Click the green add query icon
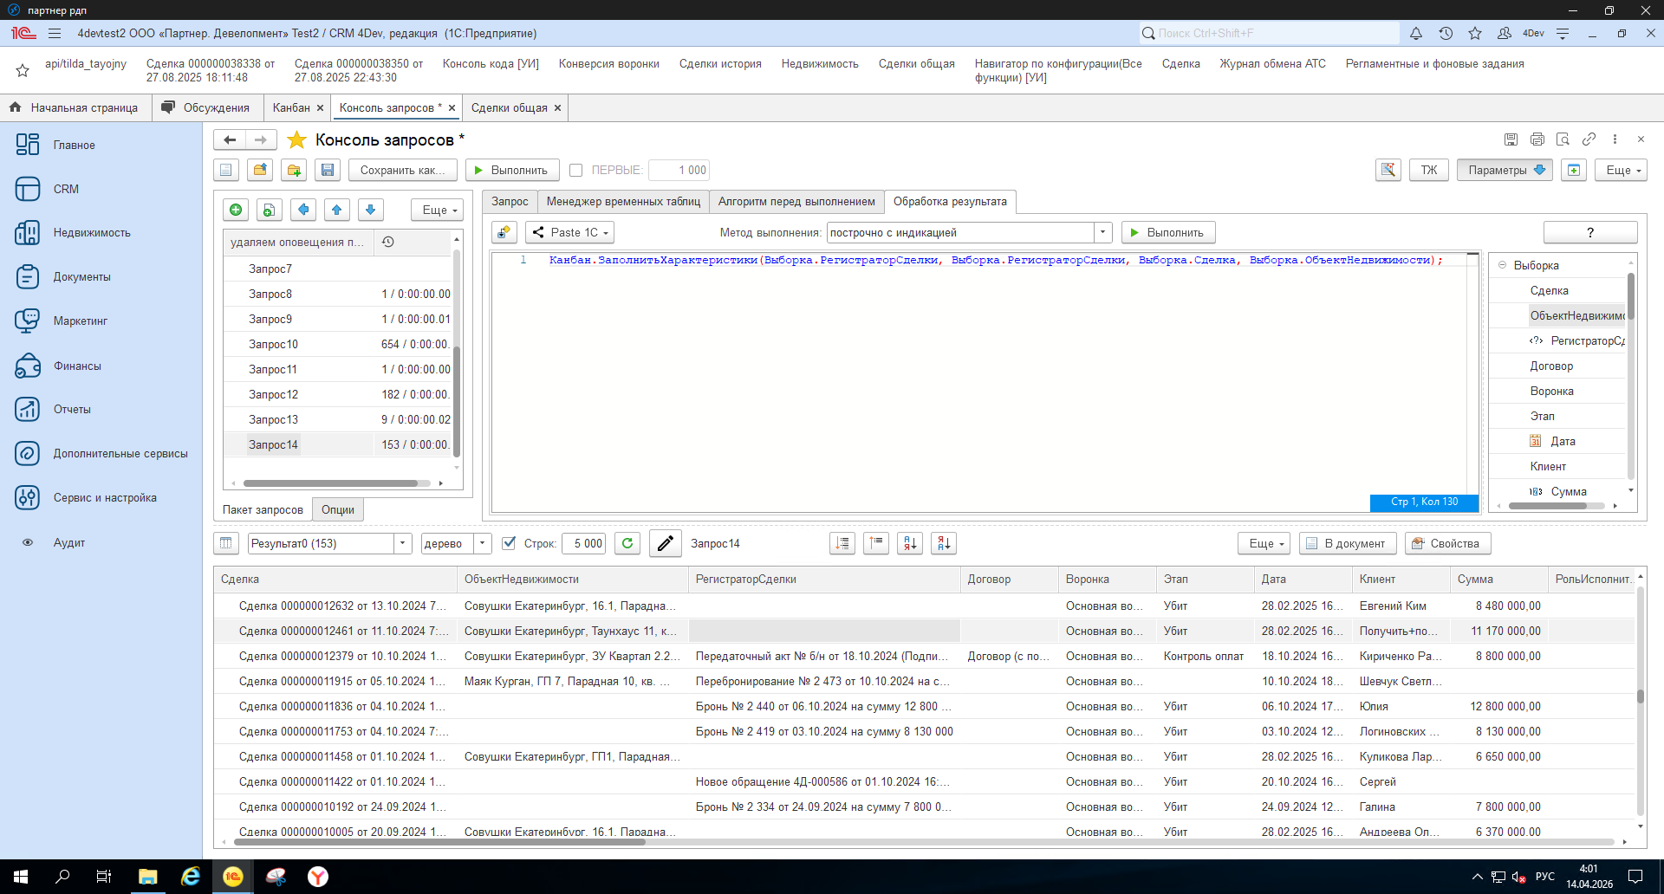This screenshot has width=1664, height=894. point(236,210)
